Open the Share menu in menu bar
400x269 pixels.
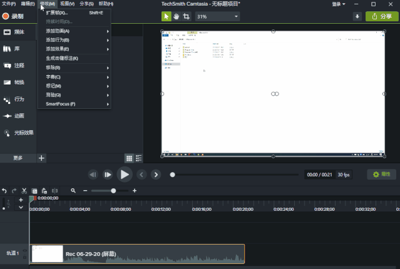pos(86,4)
